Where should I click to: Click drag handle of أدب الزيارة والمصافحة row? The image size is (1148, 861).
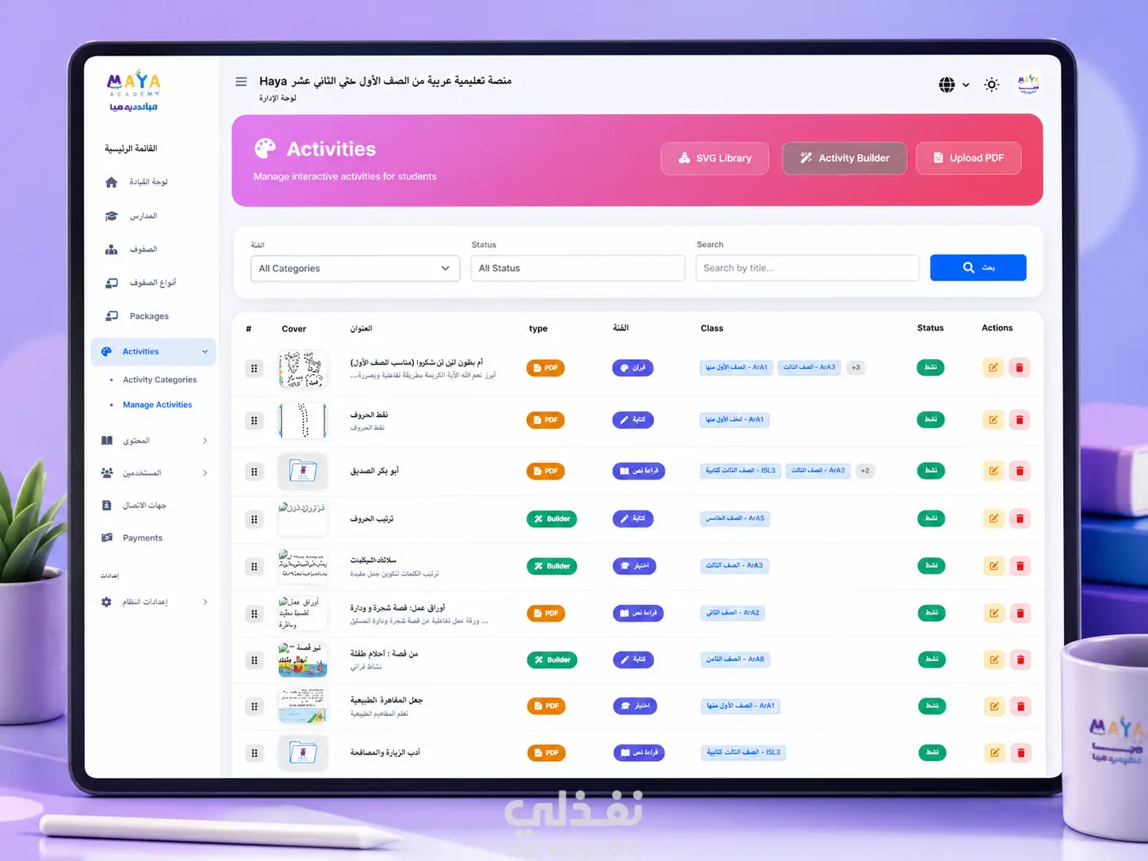[254, 753]
